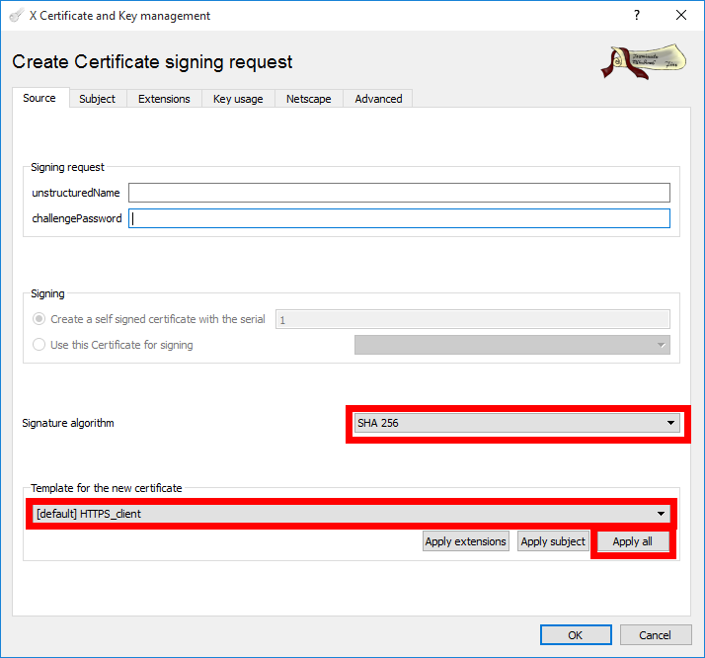Screen dimensions: 705x658
Task: Go to the Key usage tab
Action: (x=238, y=99)
